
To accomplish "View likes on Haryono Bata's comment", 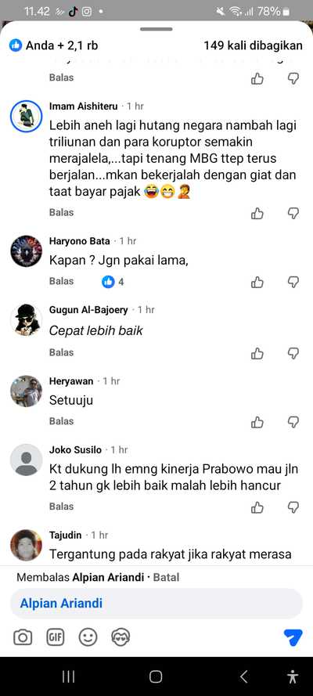I will click(x=113, y=282).
